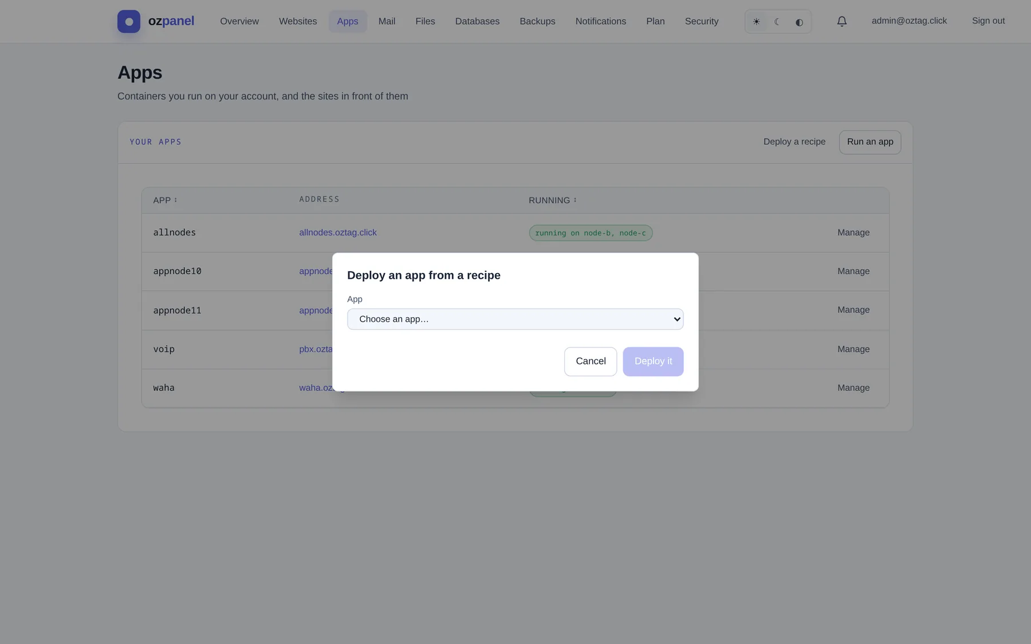Switch to dark theme moon icon
This screenshot has width=1031, height=644.
[x=777, y=22]
